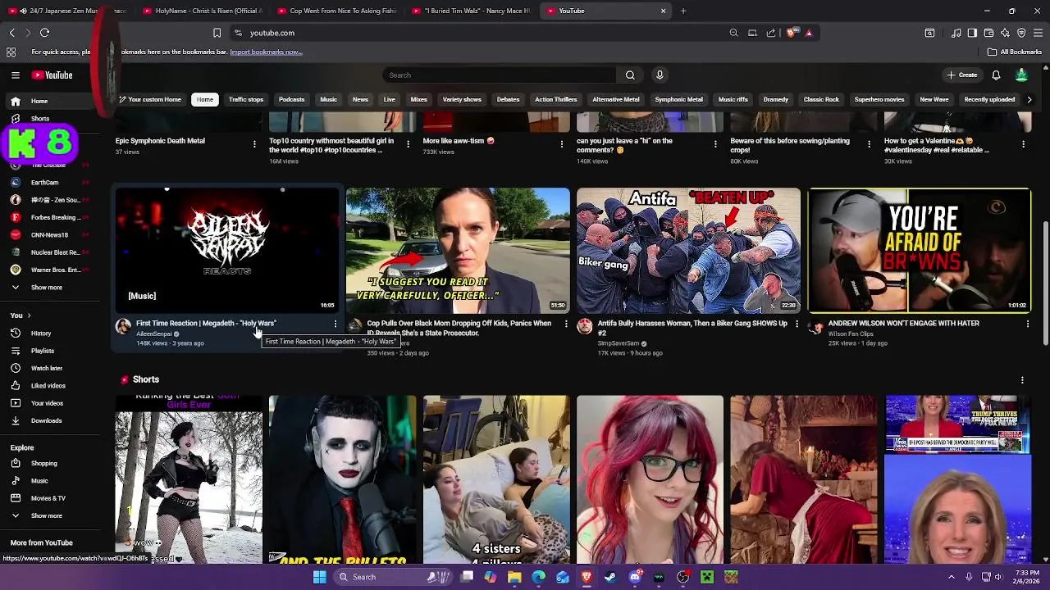The width and height of the screenshot is (1050, 590).
Task: Open Playlists in the sidebar
Action: coord(54,351)
